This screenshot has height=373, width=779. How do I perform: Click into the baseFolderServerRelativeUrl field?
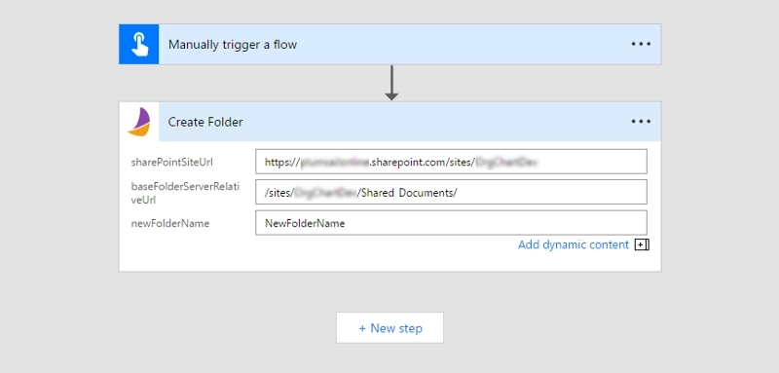451,192
